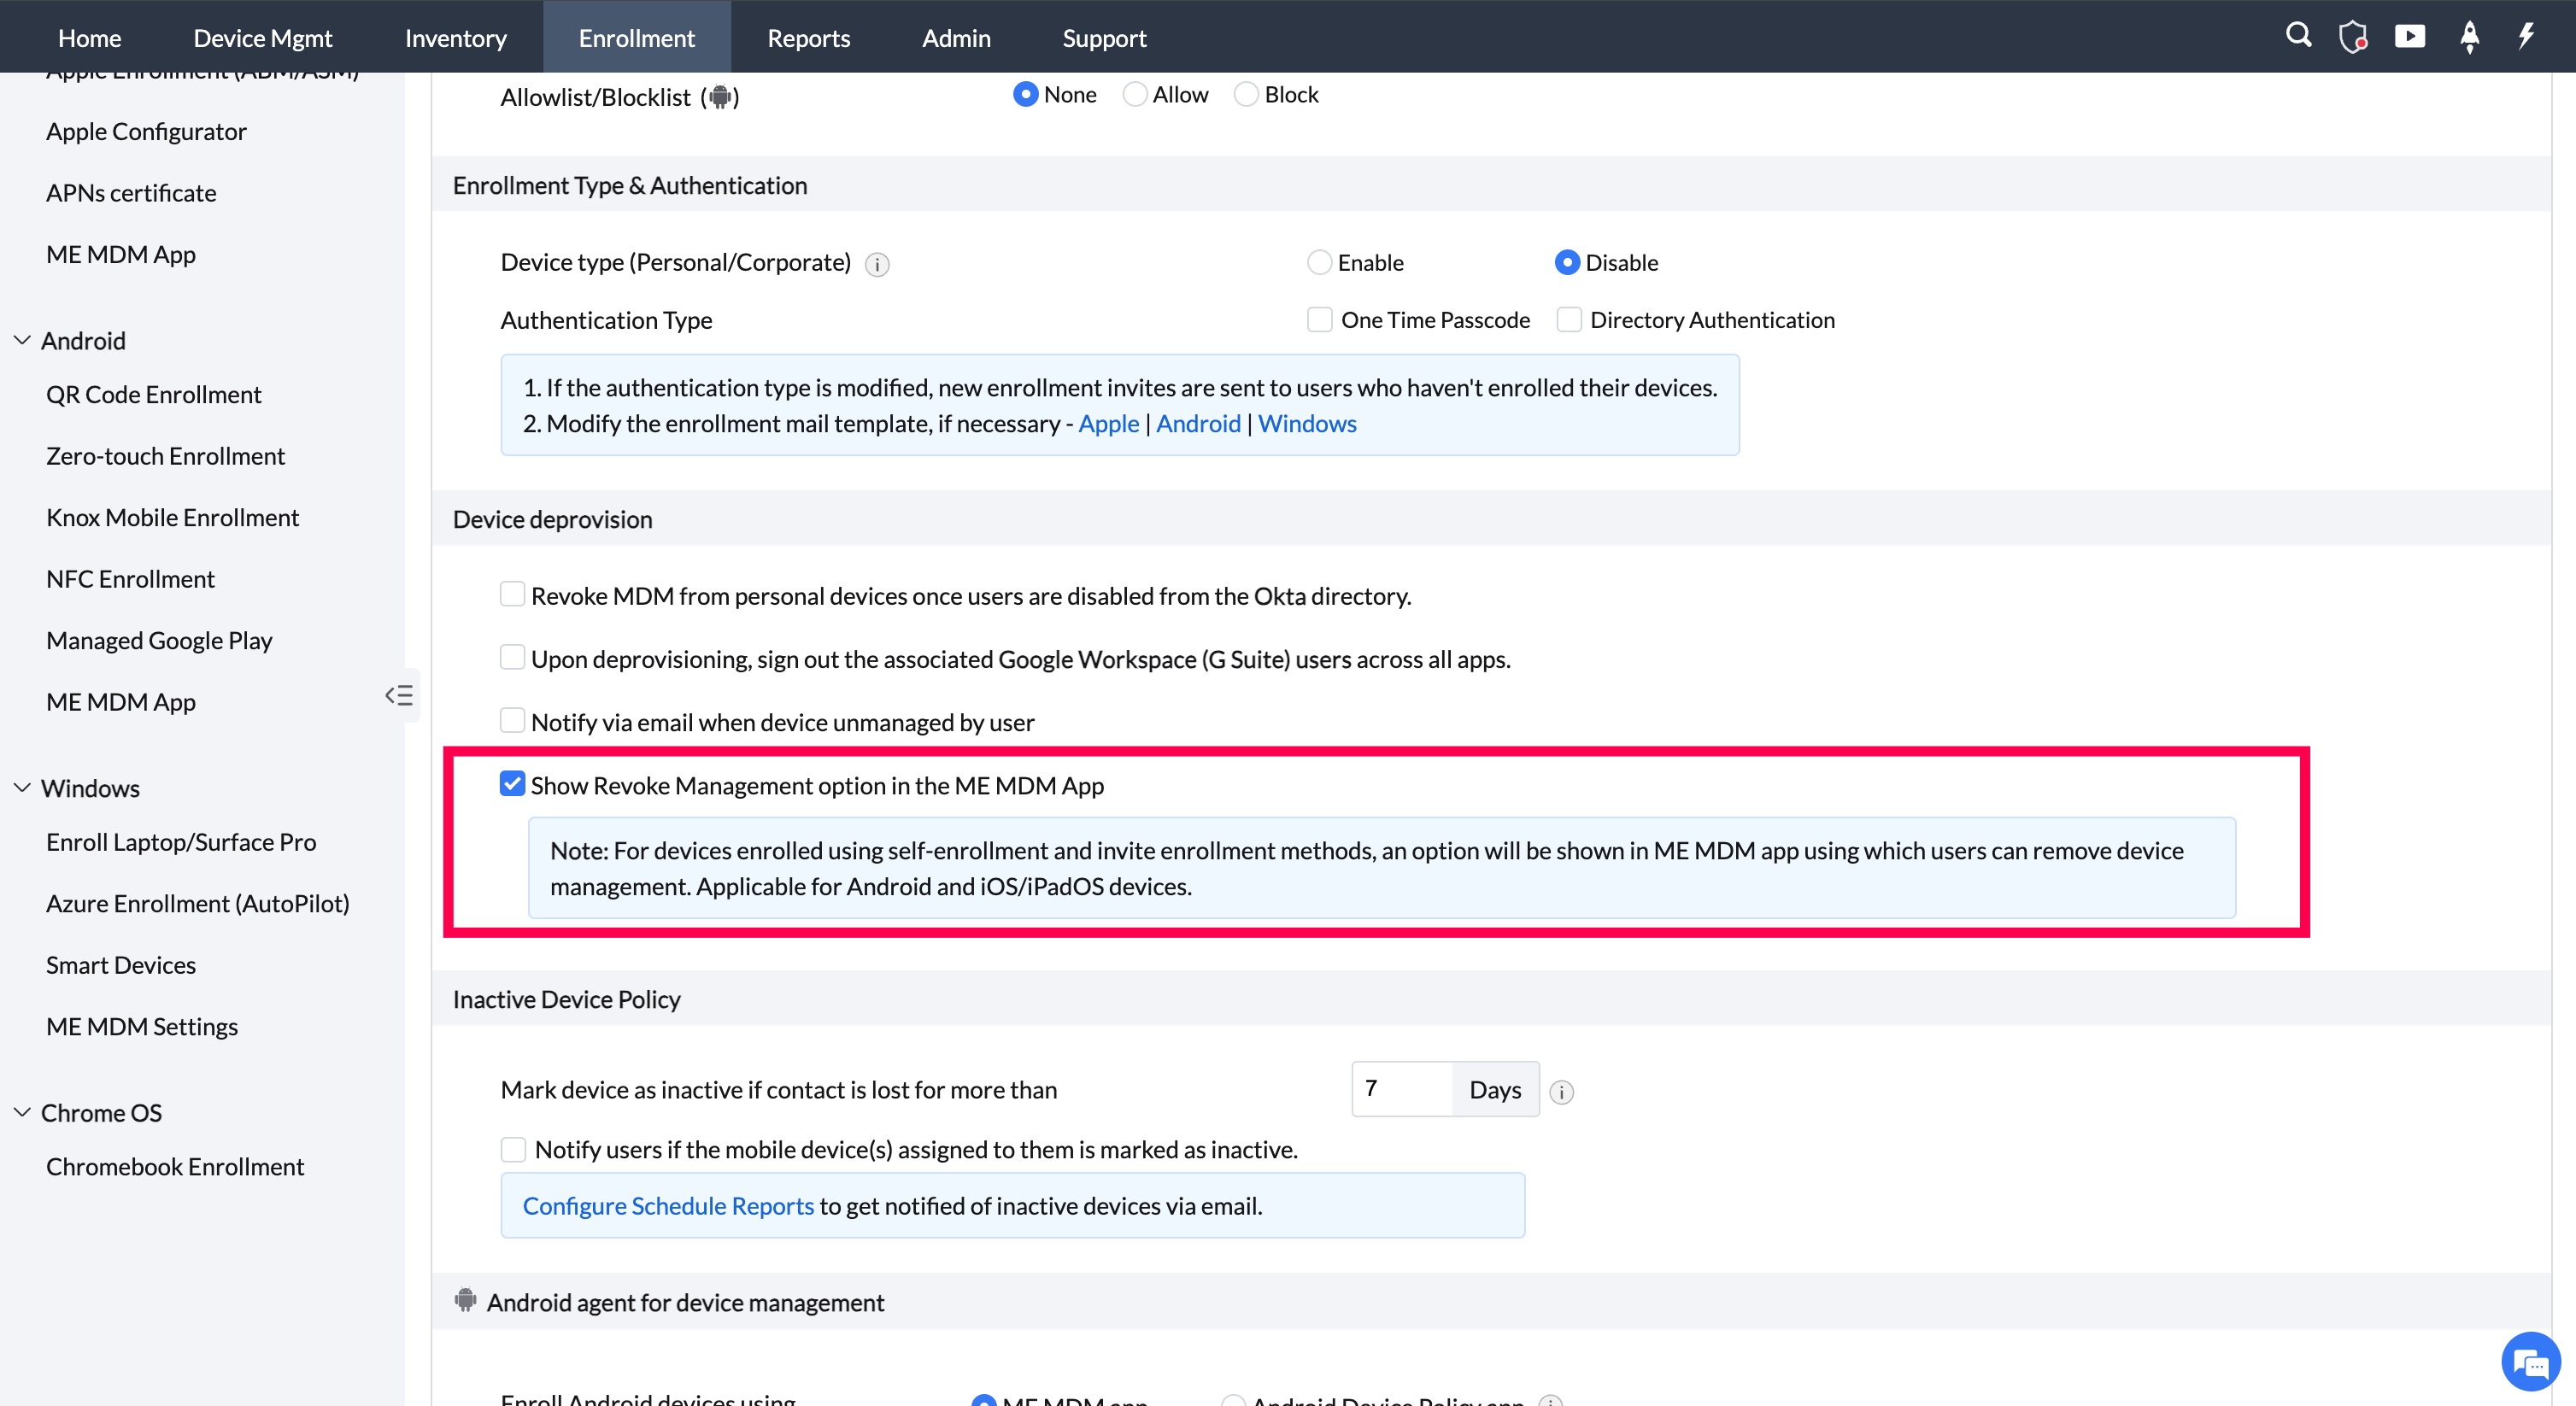This screenshot has width=2576, height=1406.
Task: Open the video tutorials icon
Action: pyautogui.click(x=2410, y=37)
